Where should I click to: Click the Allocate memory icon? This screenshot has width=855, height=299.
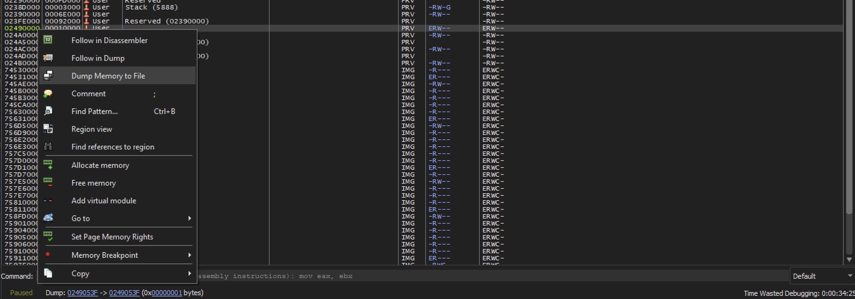48,165
